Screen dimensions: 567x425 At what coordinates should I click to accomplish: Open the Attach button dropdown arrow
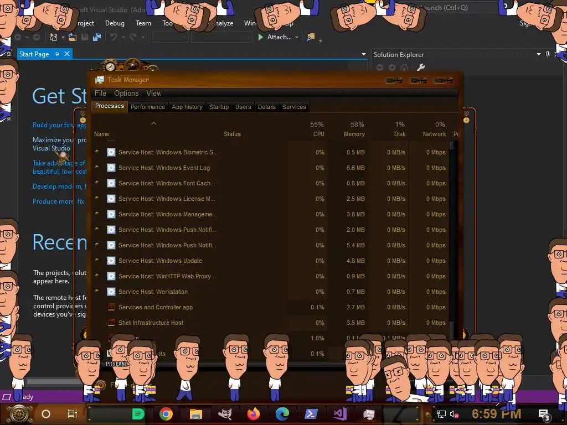297,37
